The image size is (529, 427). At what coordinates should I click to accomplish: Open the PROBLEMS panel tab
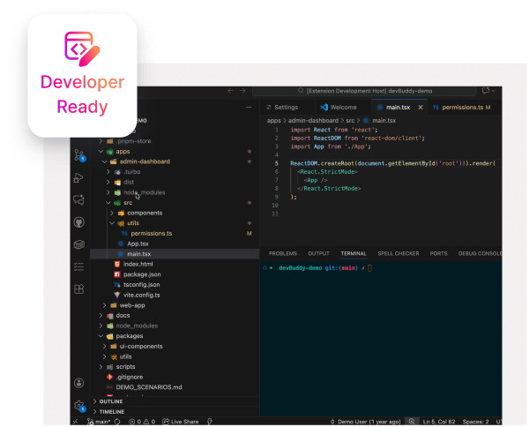(283, 253)
